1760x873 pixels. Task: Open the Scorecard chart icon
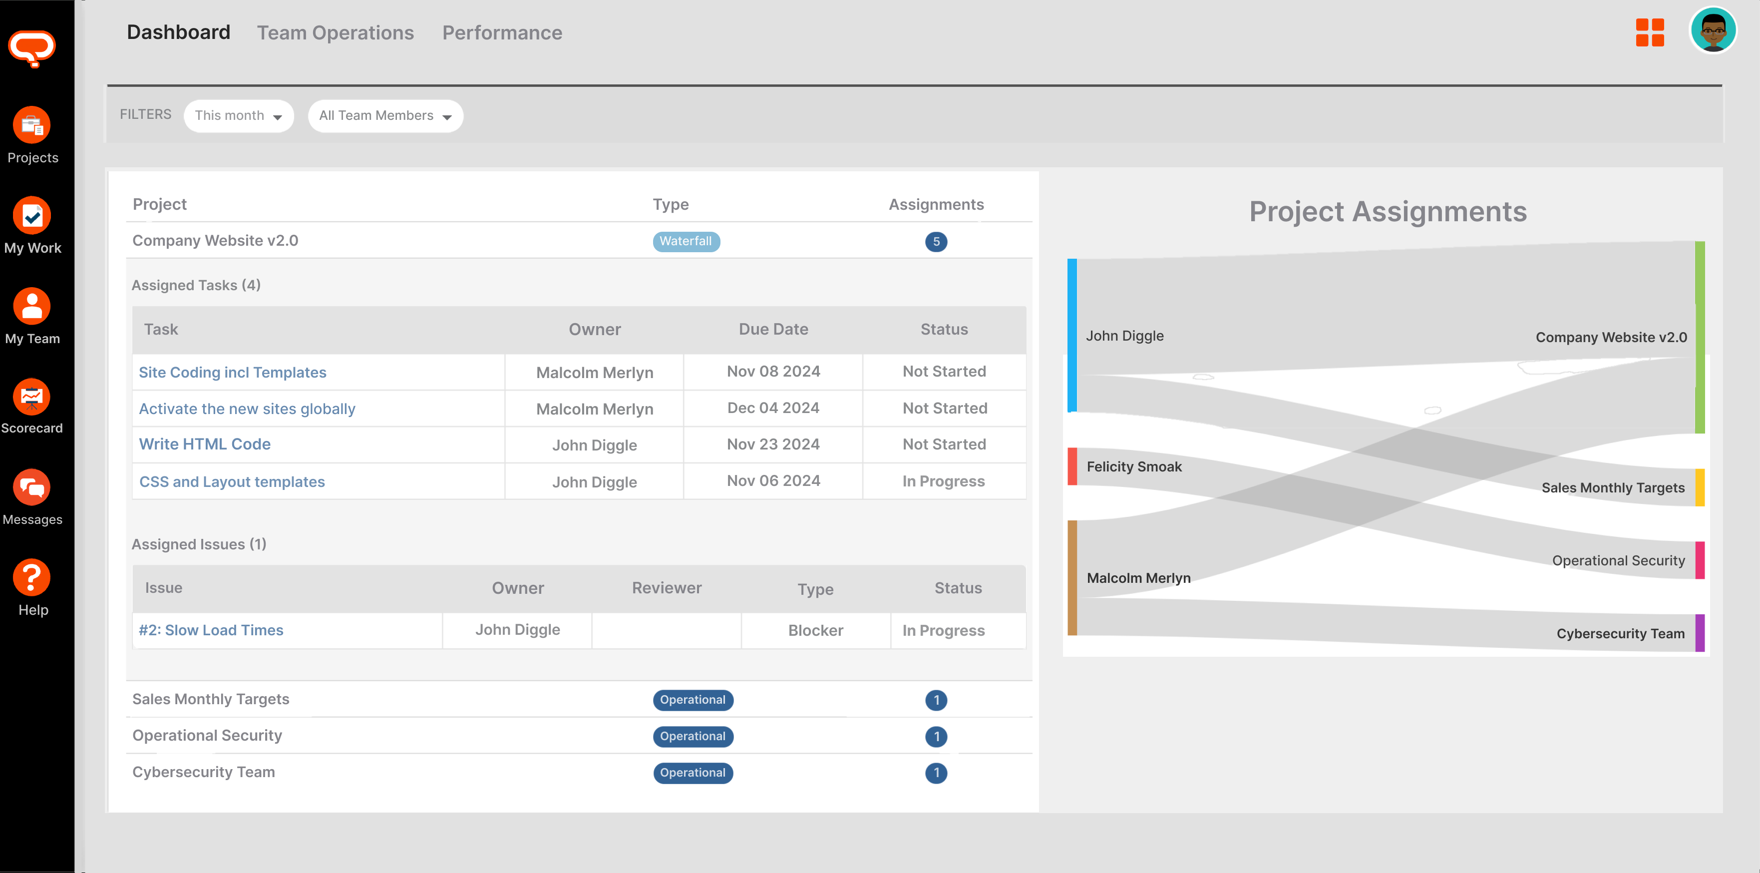tap(31, 397)
